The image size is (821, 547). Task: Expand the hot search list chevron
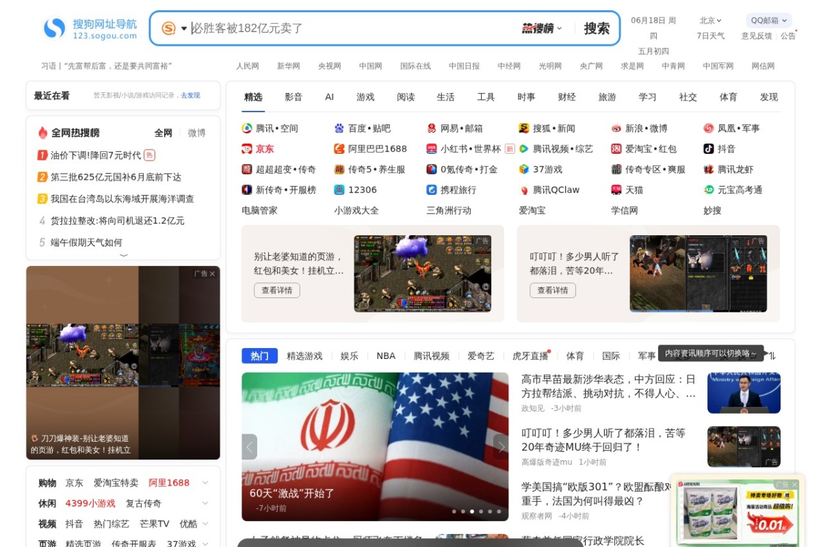(124, 254)
